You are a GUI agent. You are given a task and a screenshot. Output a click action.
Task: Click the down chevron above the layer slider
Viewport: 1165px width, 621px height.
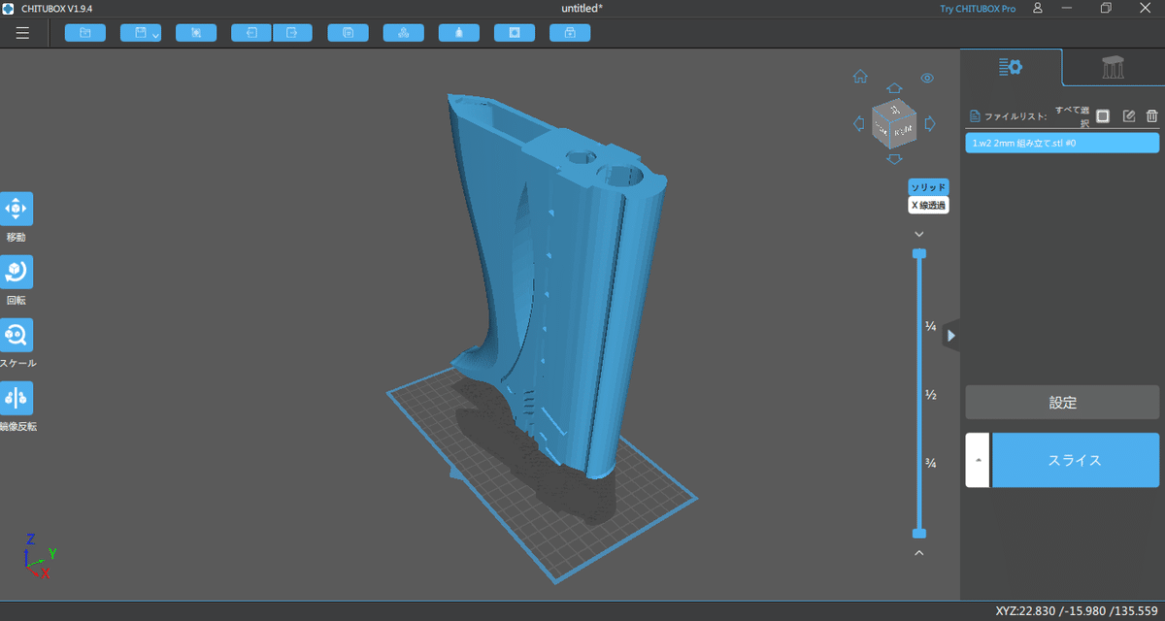click(x=919, y=235)
